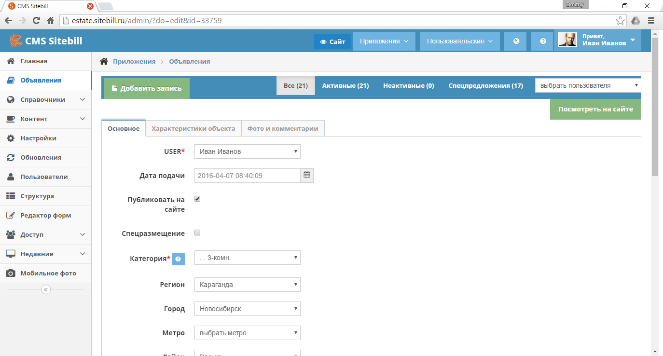Screen dimensions: 663x356
Task: Click the list icon beside Структура
Action: tap(11, 196)
